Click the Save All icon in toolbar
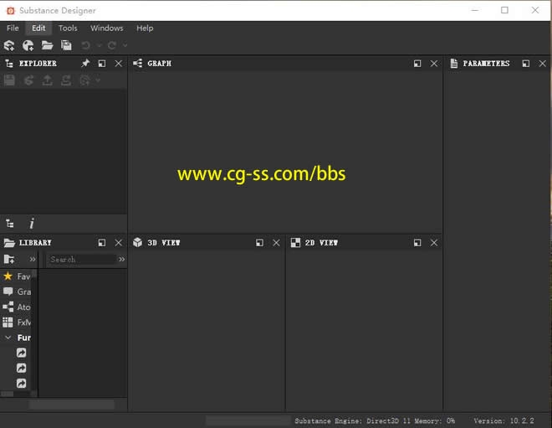The width and height of the screenshot is (552, 428). click(x=66, y=45)
